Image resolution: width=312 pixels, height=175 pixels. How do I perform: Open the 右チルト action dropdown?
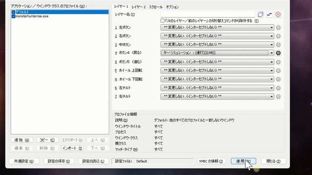pos(217,96)
